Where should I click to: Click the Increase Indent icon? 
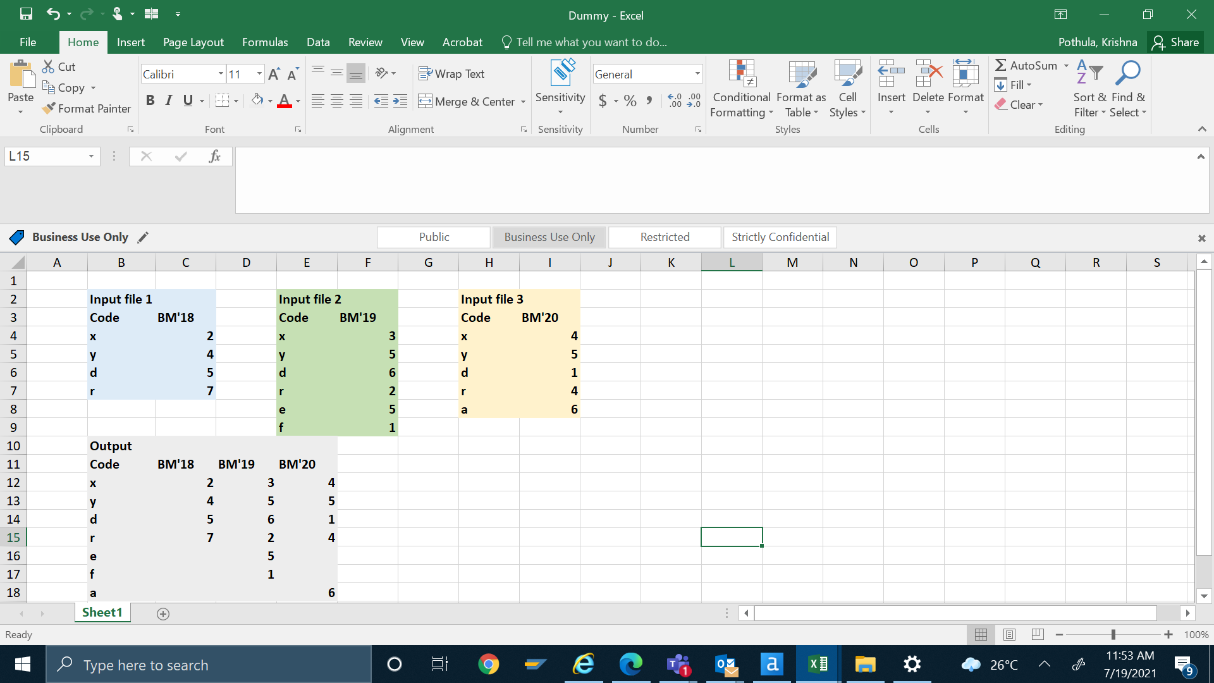[400, 101]
